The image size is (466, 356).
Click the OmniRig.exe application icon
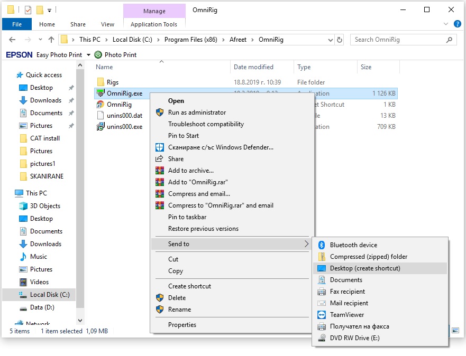100,93
